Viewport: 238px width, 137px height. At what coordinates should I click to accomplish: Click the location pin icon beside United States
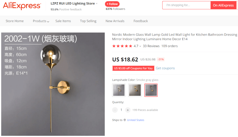[x=125, y=120]
